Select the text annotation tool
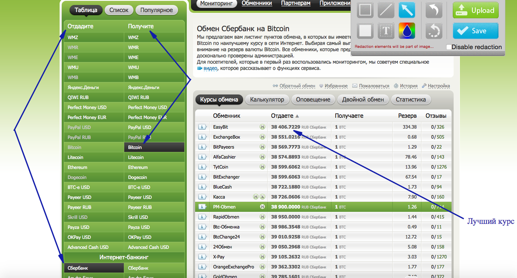The width and height of the screenshot is (517, 278). click(x=386, y=30)
